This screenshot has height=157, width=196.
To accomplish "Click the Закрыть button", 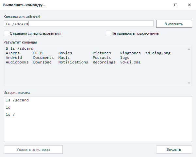I will tap(174, 149).
